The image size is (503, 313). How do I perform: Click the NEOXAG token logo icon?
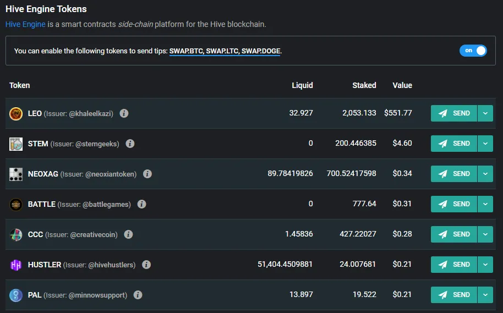click(16, 174)
